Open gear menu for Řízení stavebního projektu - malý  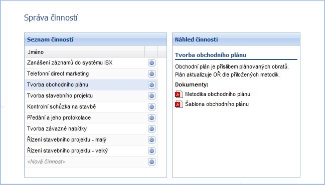[151, 139]
